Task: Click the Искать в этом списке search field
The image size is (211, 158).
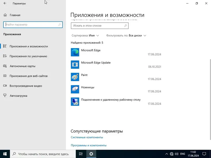Action: 99,26
